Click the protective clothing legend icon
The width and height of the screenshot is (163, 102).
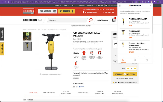84,53
